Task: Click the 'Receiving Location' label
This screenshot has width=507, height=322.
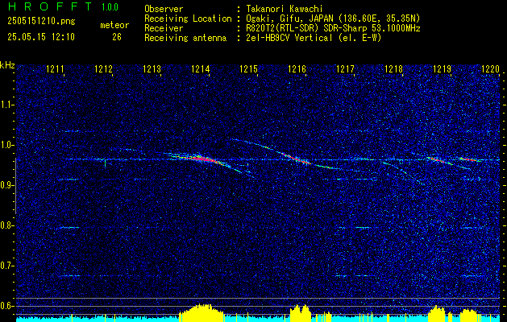Action: point(188,19)
